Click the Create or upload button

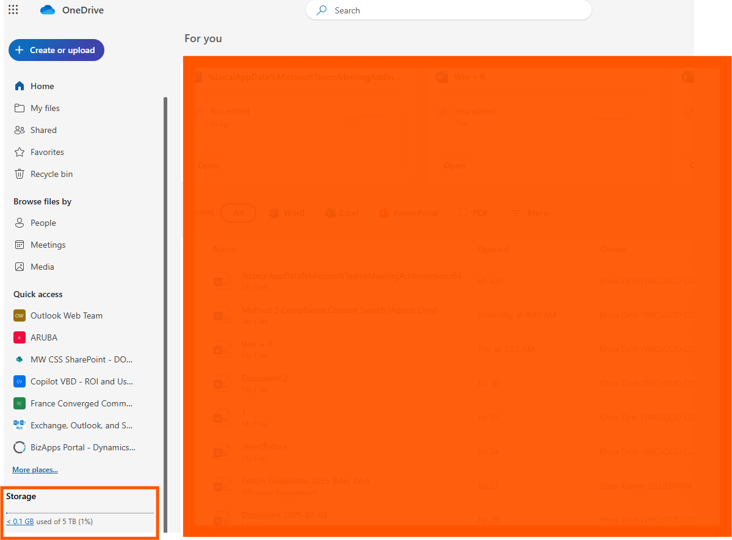[56, 50]
